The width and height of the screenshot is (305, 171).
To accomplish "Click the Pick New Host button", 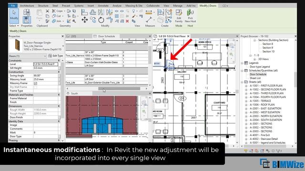I will 190,16.
